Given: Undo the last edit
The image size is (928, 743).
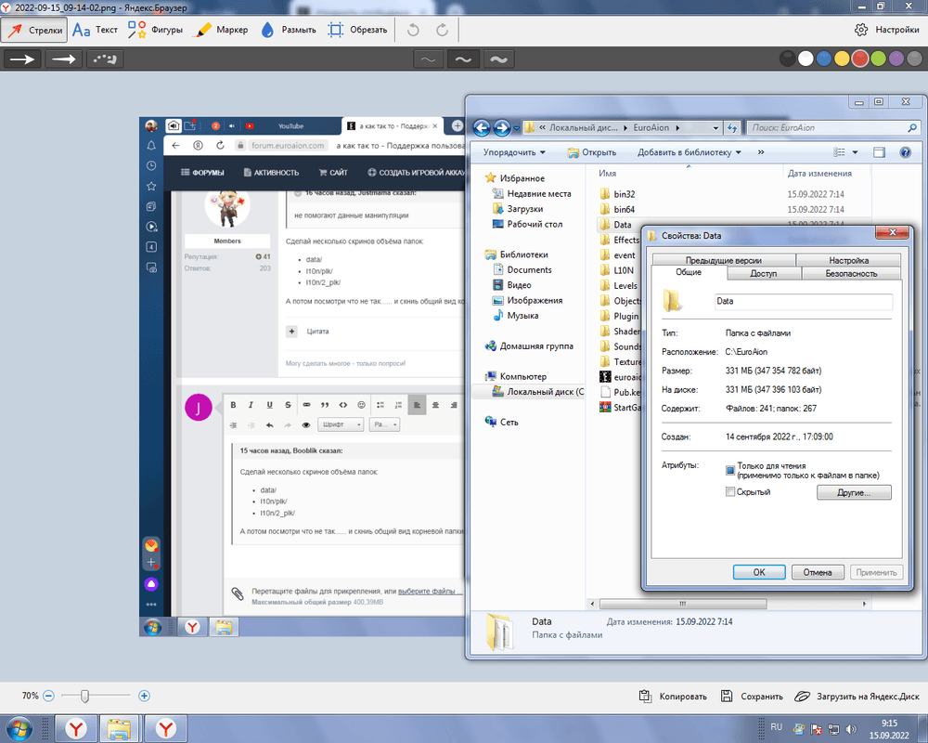Looking at the screenshot, I should (414, 30).
